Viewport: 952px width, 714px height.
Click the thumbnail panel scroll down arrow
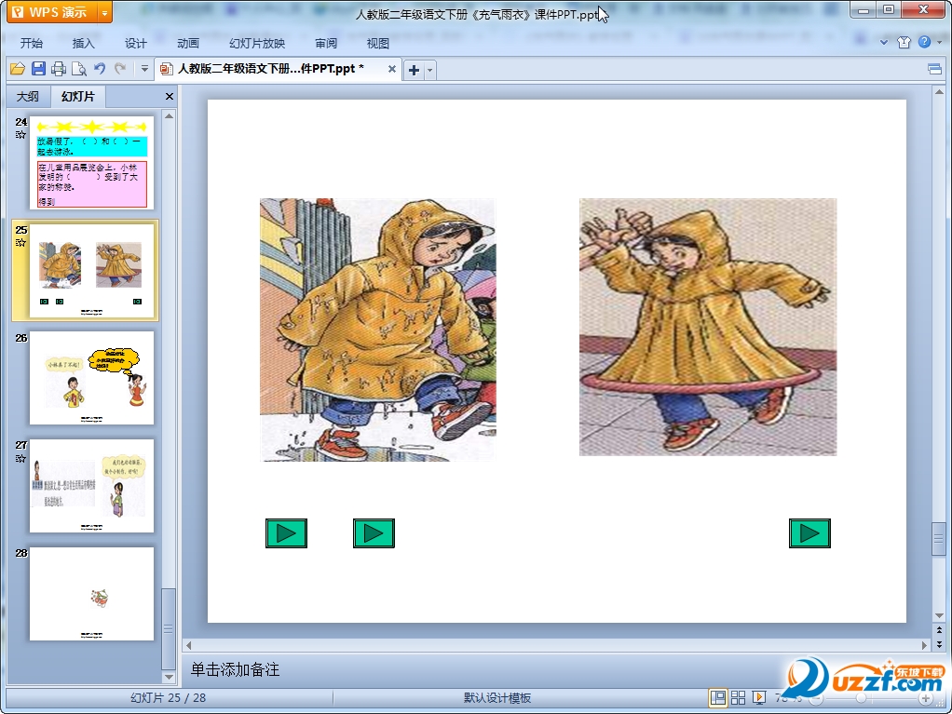(x=170, y=677)
